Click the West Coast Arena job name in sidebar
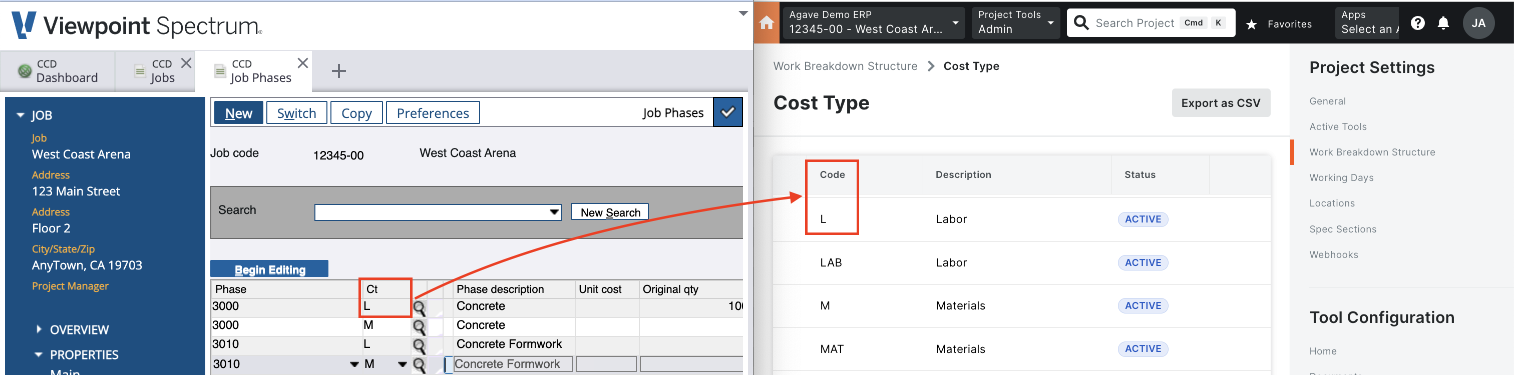This screenshot has height=375, width=1514. coord(81,154)
